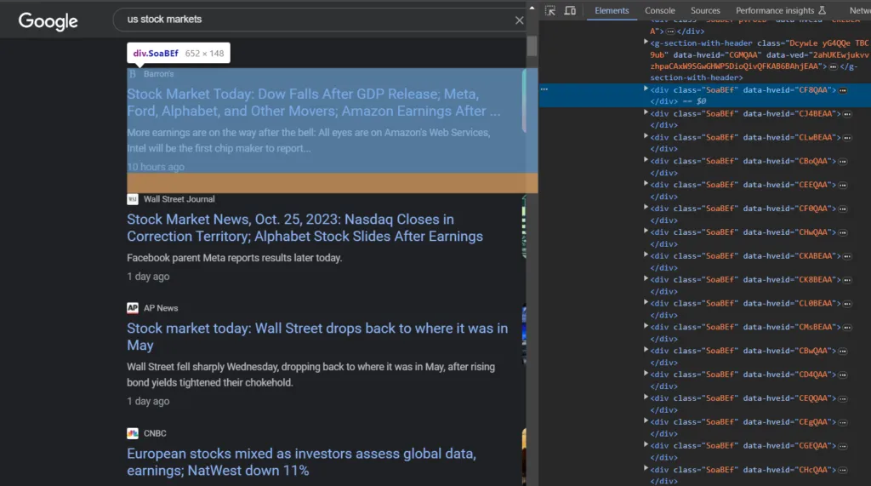The image size is (871, 486).
Task: Expand the div with data-hveid CJ4BEAA
Action: 646,113
